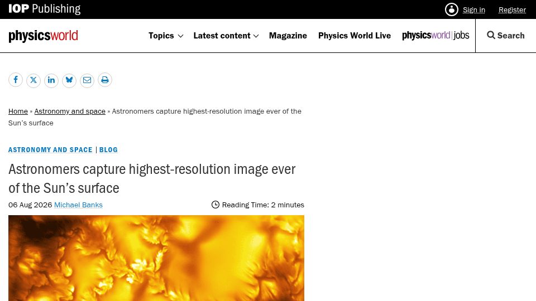
Task: Open the BLOG category tag
Action: click(x=108, y=150)
